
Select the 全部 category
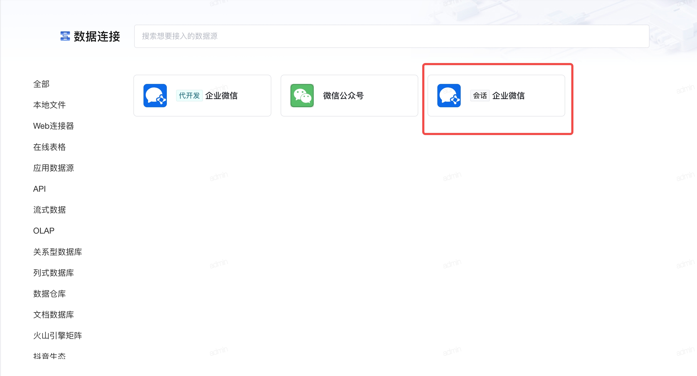pos(41,84)
